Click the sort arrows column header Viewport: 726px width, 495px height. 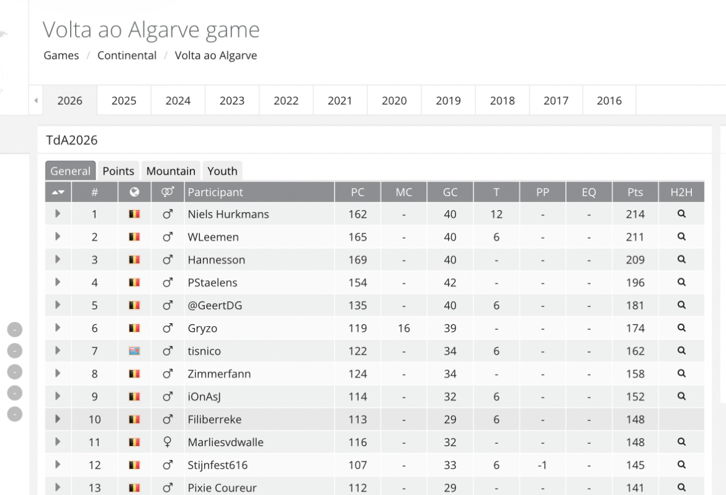(x=58, y=192)
